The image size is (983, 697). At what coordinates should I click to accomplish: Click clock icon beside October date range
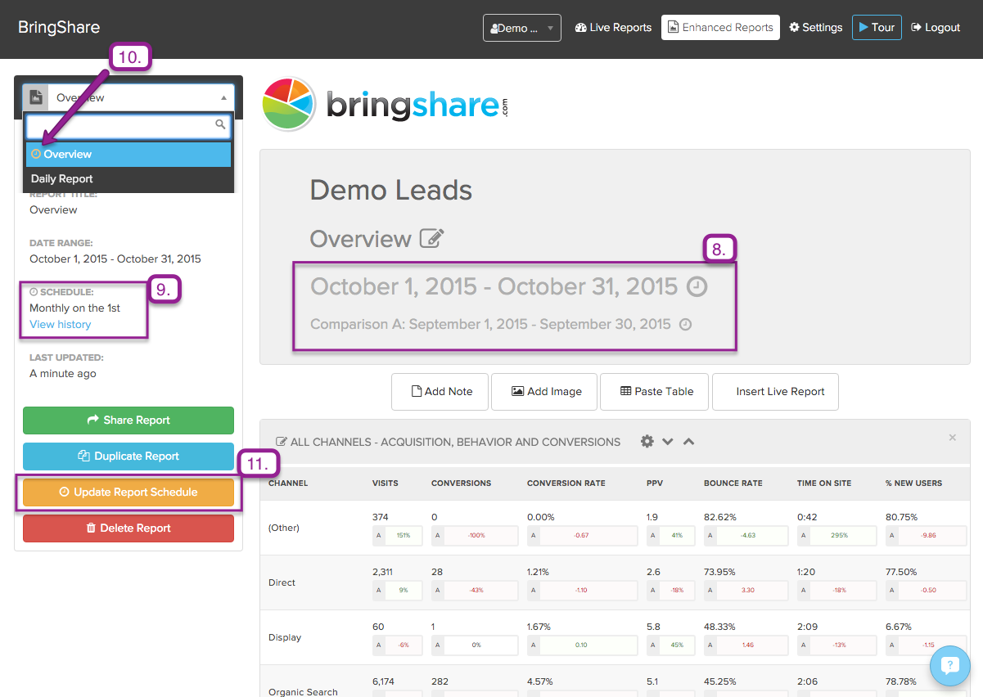coord(697,287)
